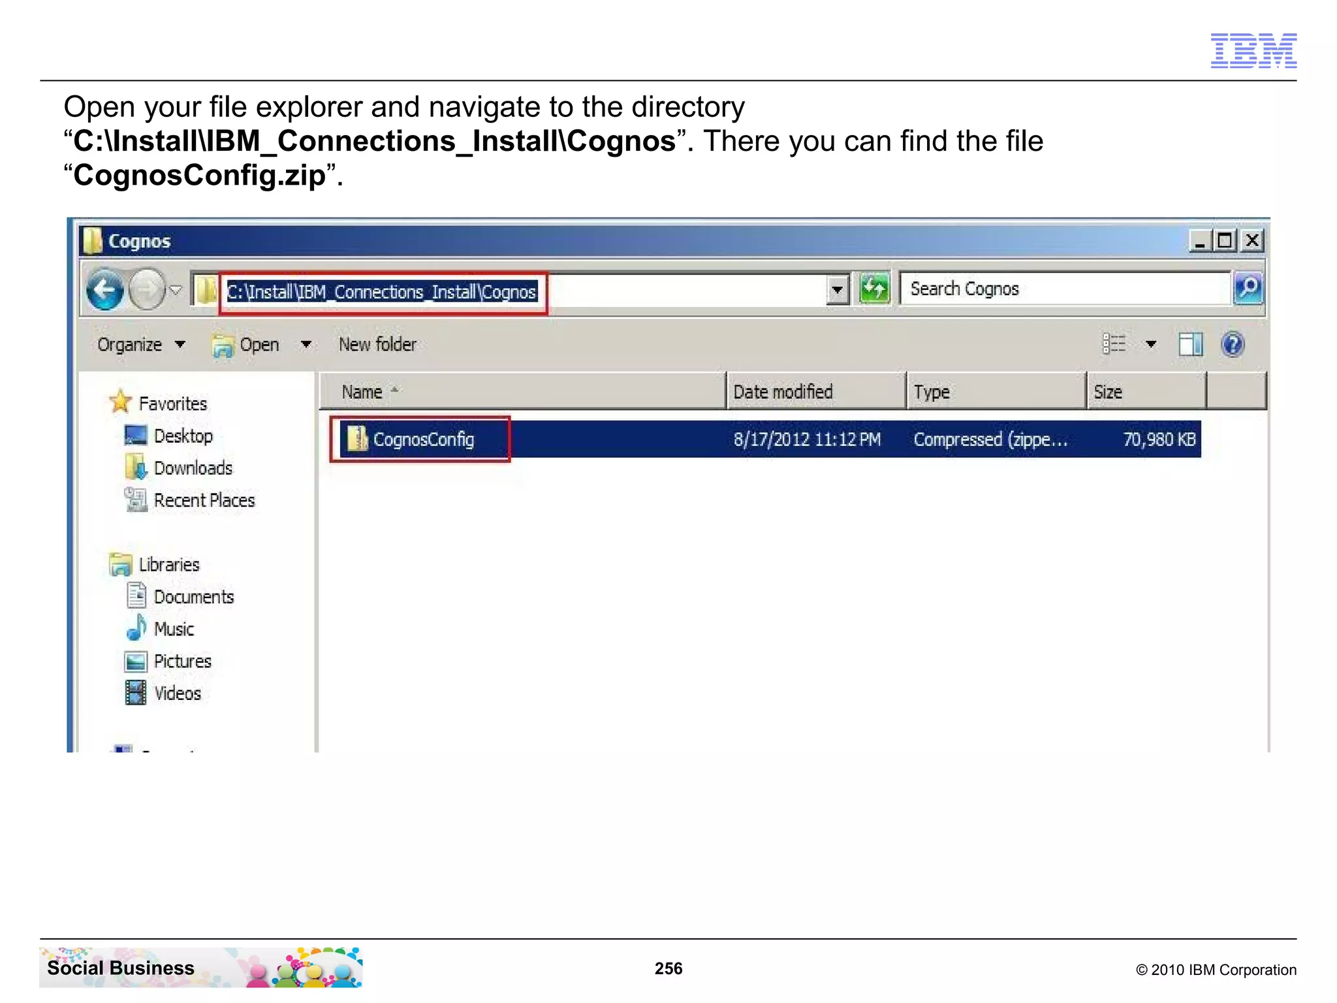Click the Recent Places icon
Screen dimensions: 1337x1003
coord(136,500)
